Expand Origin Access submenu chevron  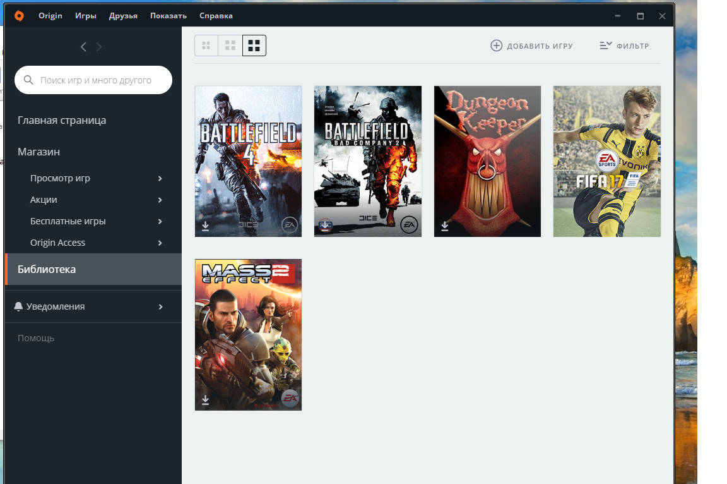coord(160,243)
